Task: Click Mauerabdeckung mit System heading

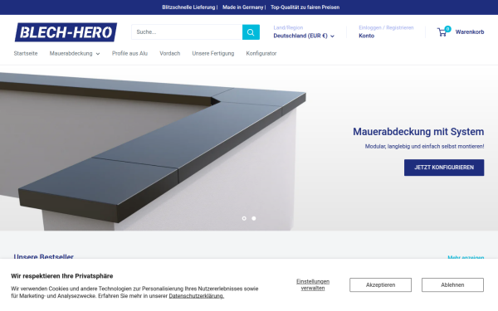Action: 418,131
